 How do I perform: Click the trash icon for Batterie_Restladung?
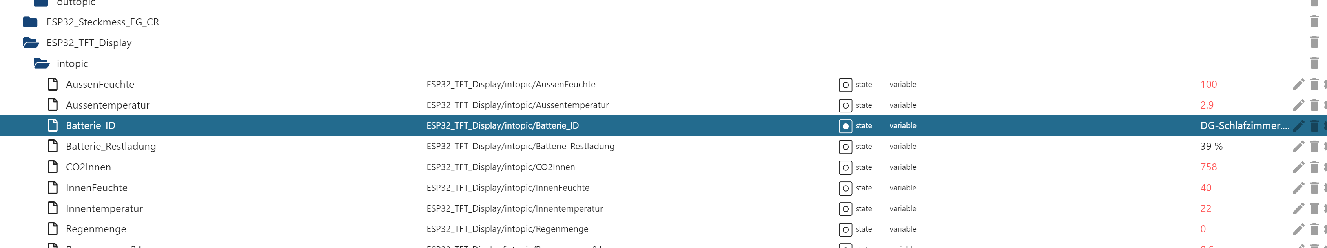[1314, 147]
